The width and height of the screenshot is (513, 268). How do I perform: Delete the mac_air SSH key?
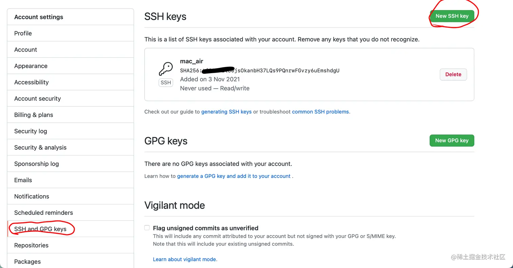coord(453,74)
